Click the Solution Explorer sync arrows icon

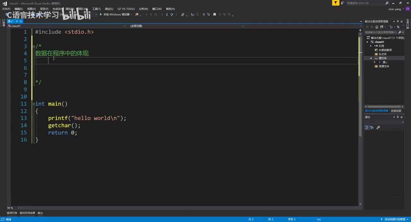click(398, 27)
